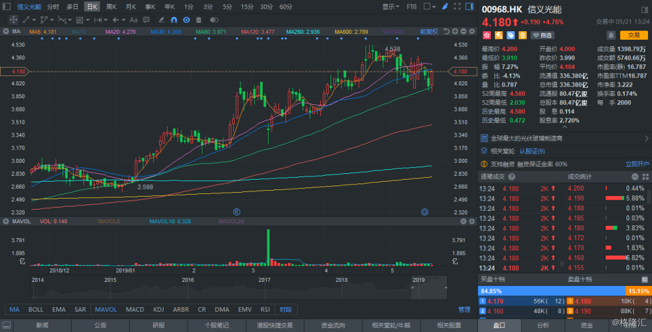Add stock to 自选 watchlist

542,35
